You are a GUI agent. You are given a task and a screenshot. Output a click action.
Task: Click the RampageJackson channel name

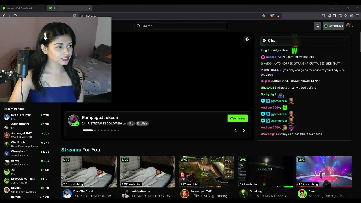(100, 118)
